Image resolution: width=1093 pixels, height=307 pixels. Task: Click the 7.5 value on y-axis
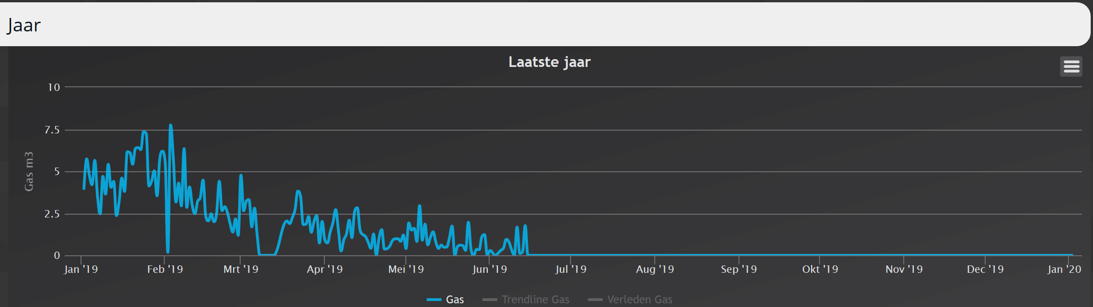click(52, 130)
